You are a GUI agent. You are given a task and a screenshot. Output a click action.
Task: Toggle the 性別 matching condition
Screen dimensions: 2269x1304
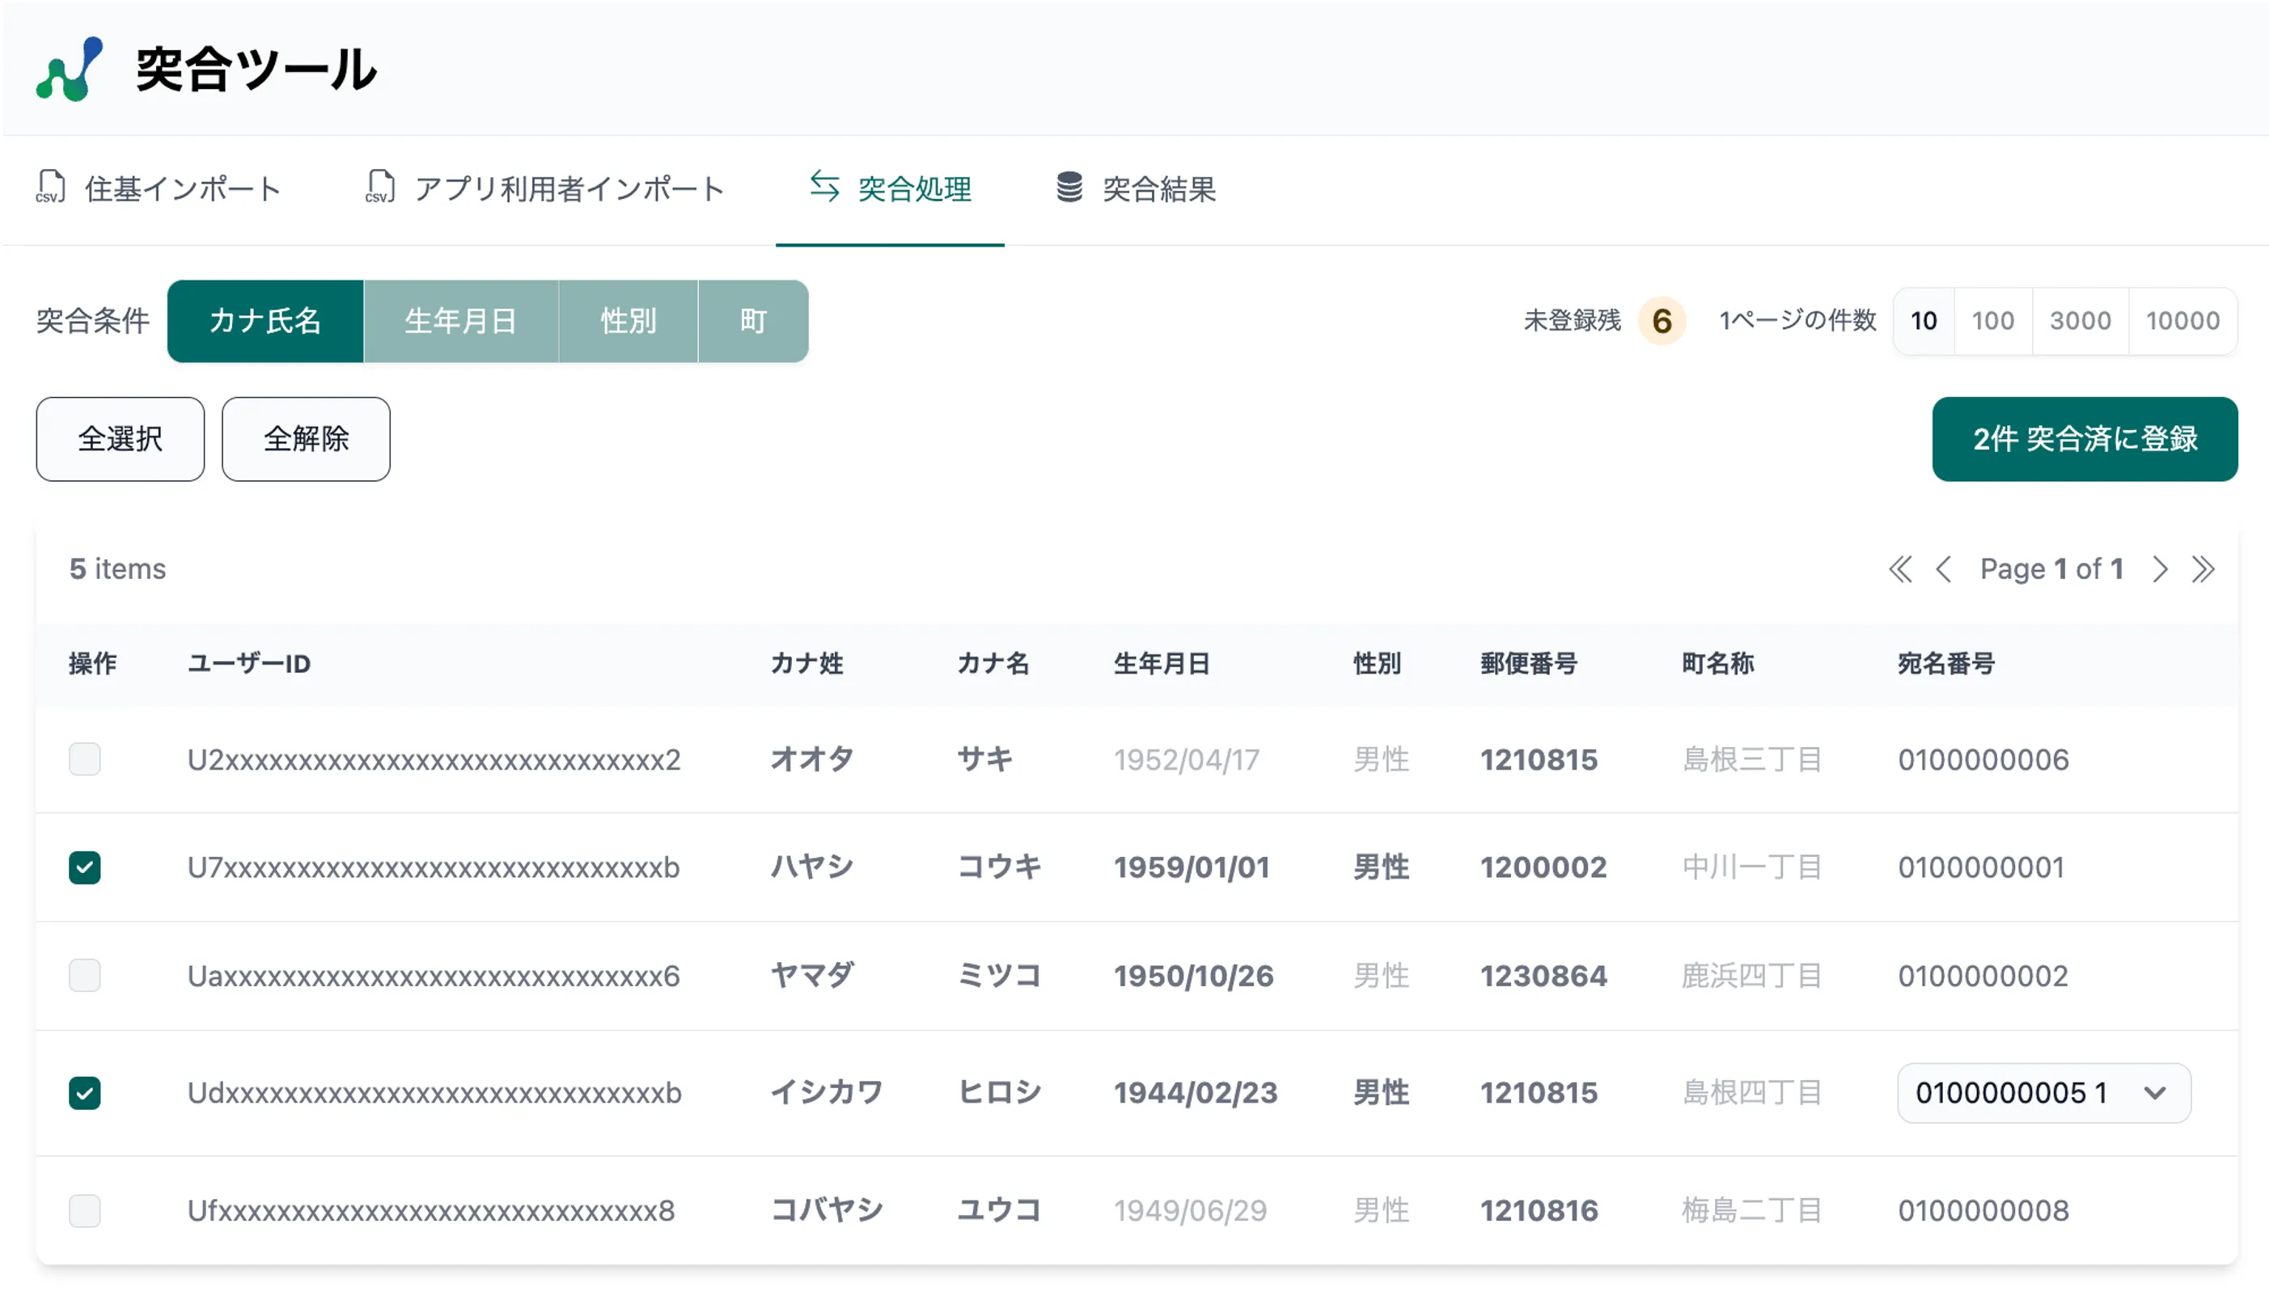click(x=629, y=321)
